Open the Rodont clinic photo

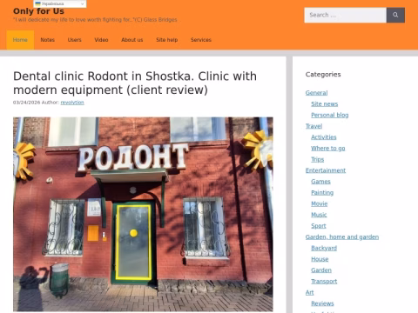(x=143, y=214)
